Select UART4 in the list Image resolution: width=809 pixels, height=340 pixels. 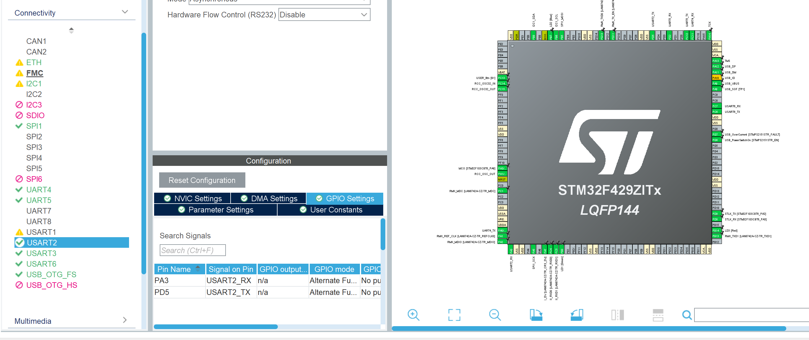(x=39, y=189)
